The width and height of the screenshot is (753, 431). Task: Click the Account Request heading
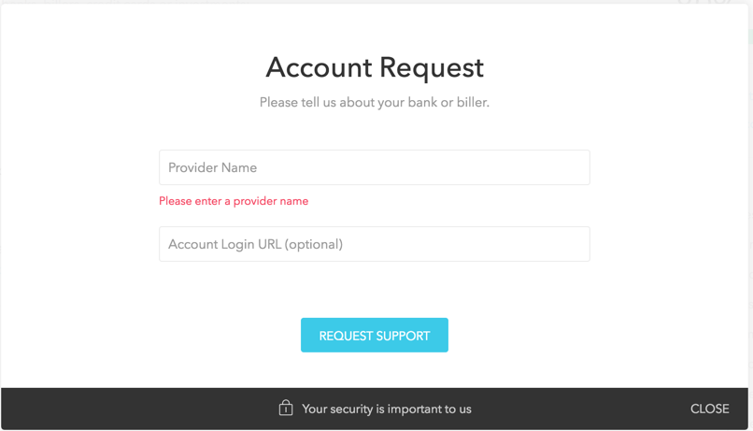click(375, 67)
